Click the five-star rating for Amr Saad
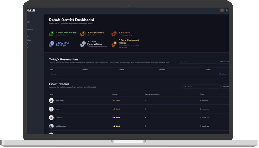 (116, 118)
